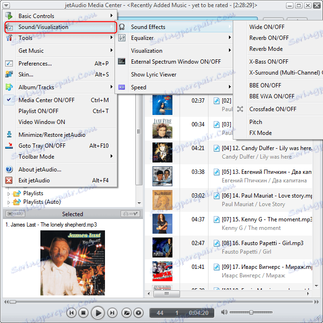The height and width of the screenshot is (323, 323).
Task: Click the headphones options button in Selected header
Action: [x=131, y=214]
